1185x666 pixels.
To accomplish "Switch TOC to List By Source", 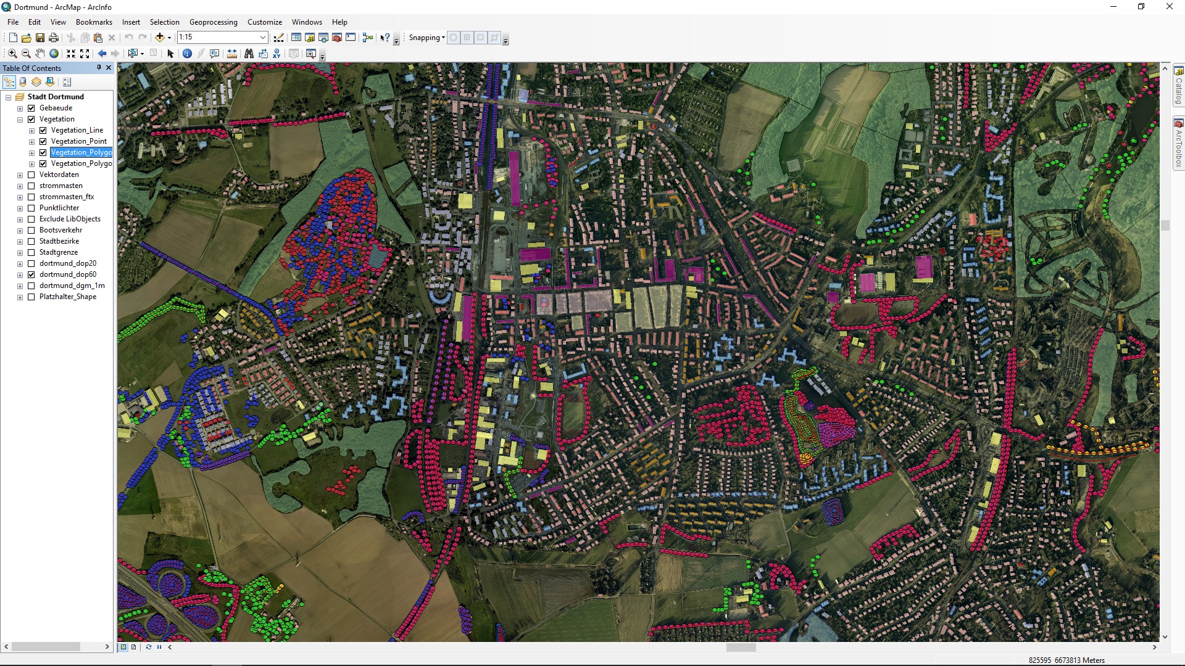I will pos(23,82).
